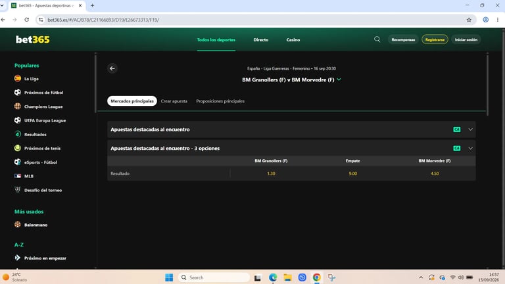This screenshot has width=505, height=284.
Task: Open the Chrome profile icon
Action: click(485, 20)
